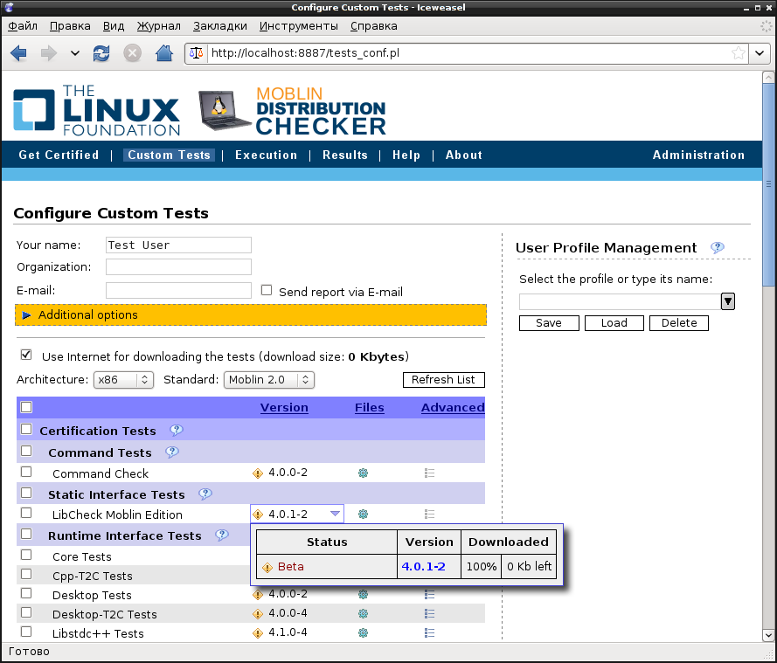
Task: Enable Send report via E-mail checkbox
Action: coord(267,290)
